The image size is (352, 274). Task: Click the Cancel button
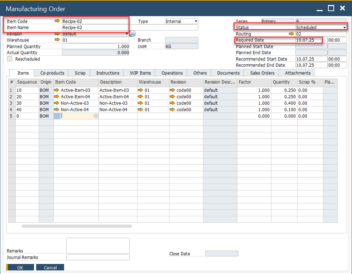pyautogui.click(x=50, y=268)
